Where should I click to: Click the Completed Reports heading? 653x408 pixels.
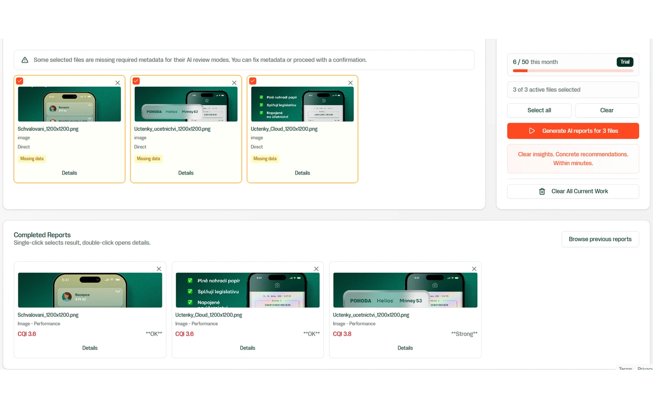pyautogui.click(x=42, y=235)
